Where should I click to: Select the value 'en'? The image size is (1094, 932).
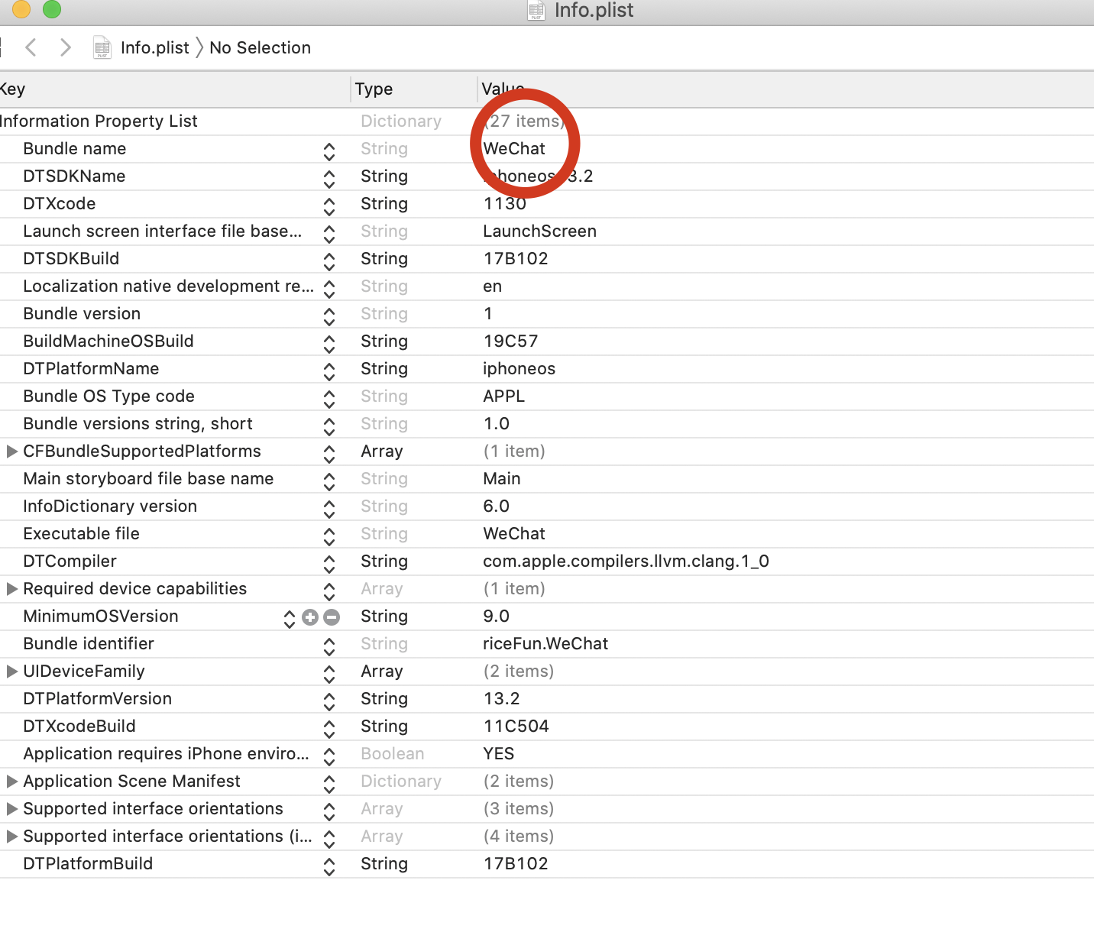pyautogui.click(x=492, y=286)
